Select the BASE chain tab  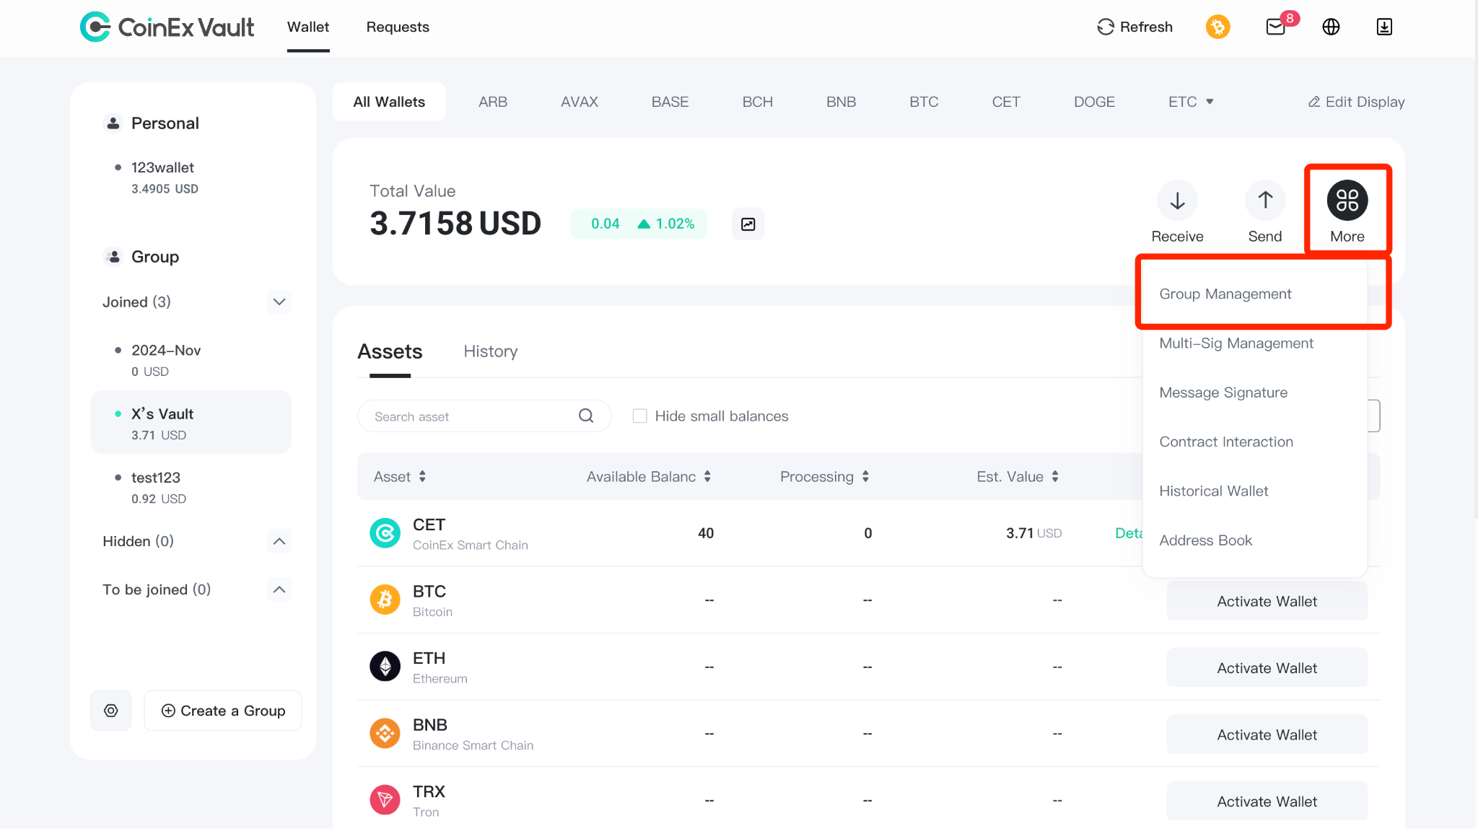pos(670,102)
